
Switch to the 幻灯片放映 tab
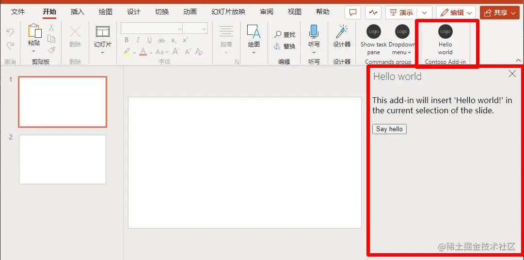(x=229, y=13)
